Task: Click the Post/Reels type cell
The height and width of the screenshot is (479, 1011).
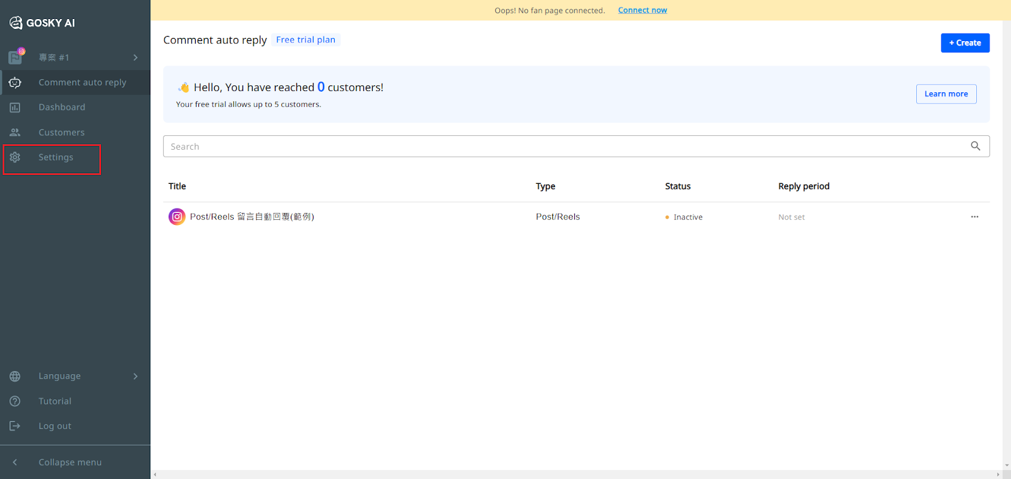Action: coord(557,217)
